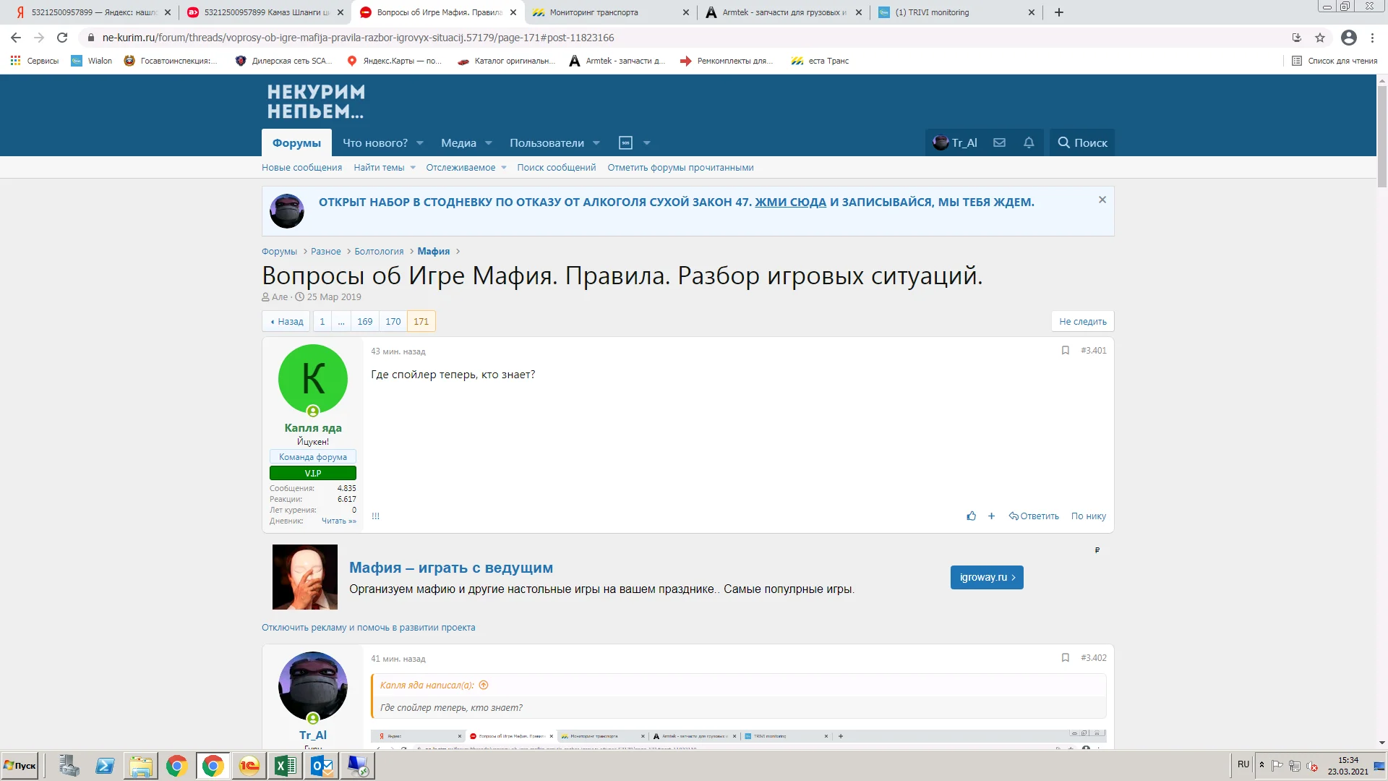
Task: Launch Excel from the Windows taskbar
Action: point(285,765)
